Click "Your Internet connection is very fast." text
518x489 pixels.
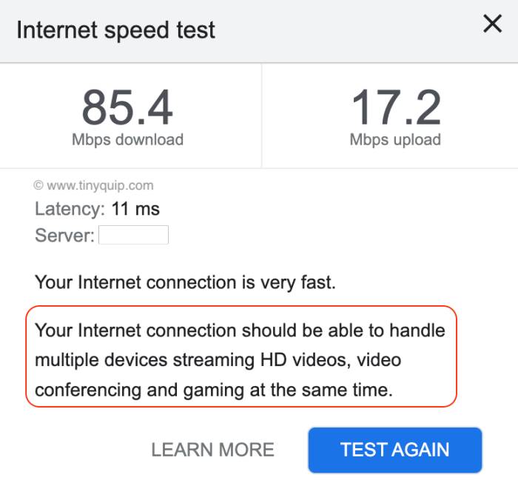[x=185, y=282]
